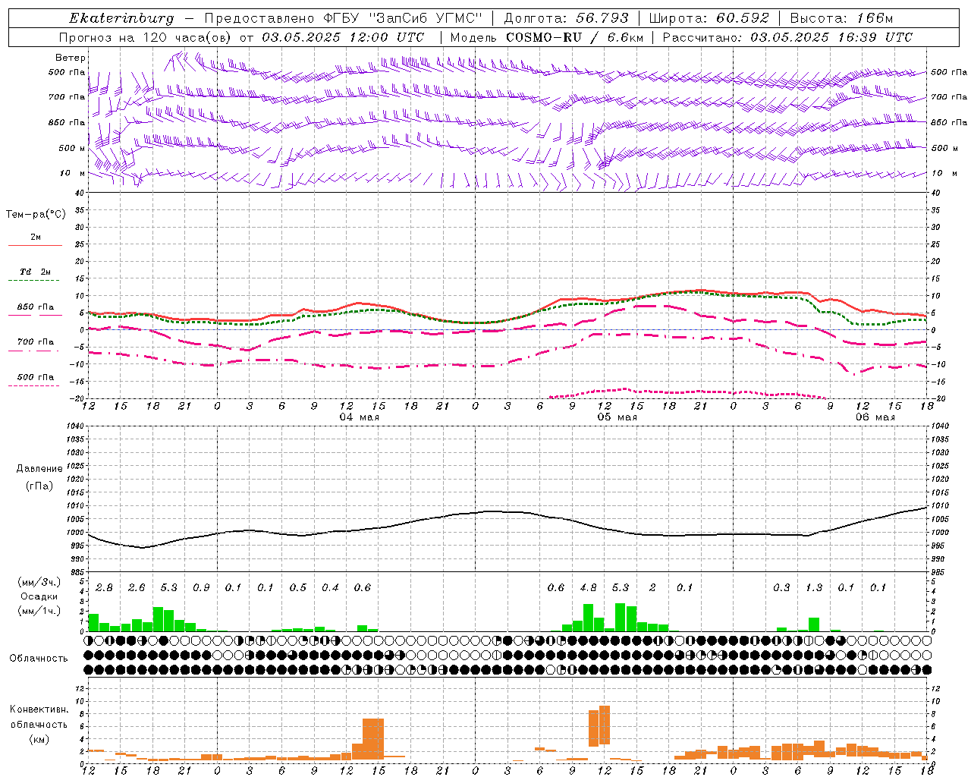Viewport: 971px width, 777px height.
Task: Click the '0.5' precipitation total
Action: click(298, 588)
